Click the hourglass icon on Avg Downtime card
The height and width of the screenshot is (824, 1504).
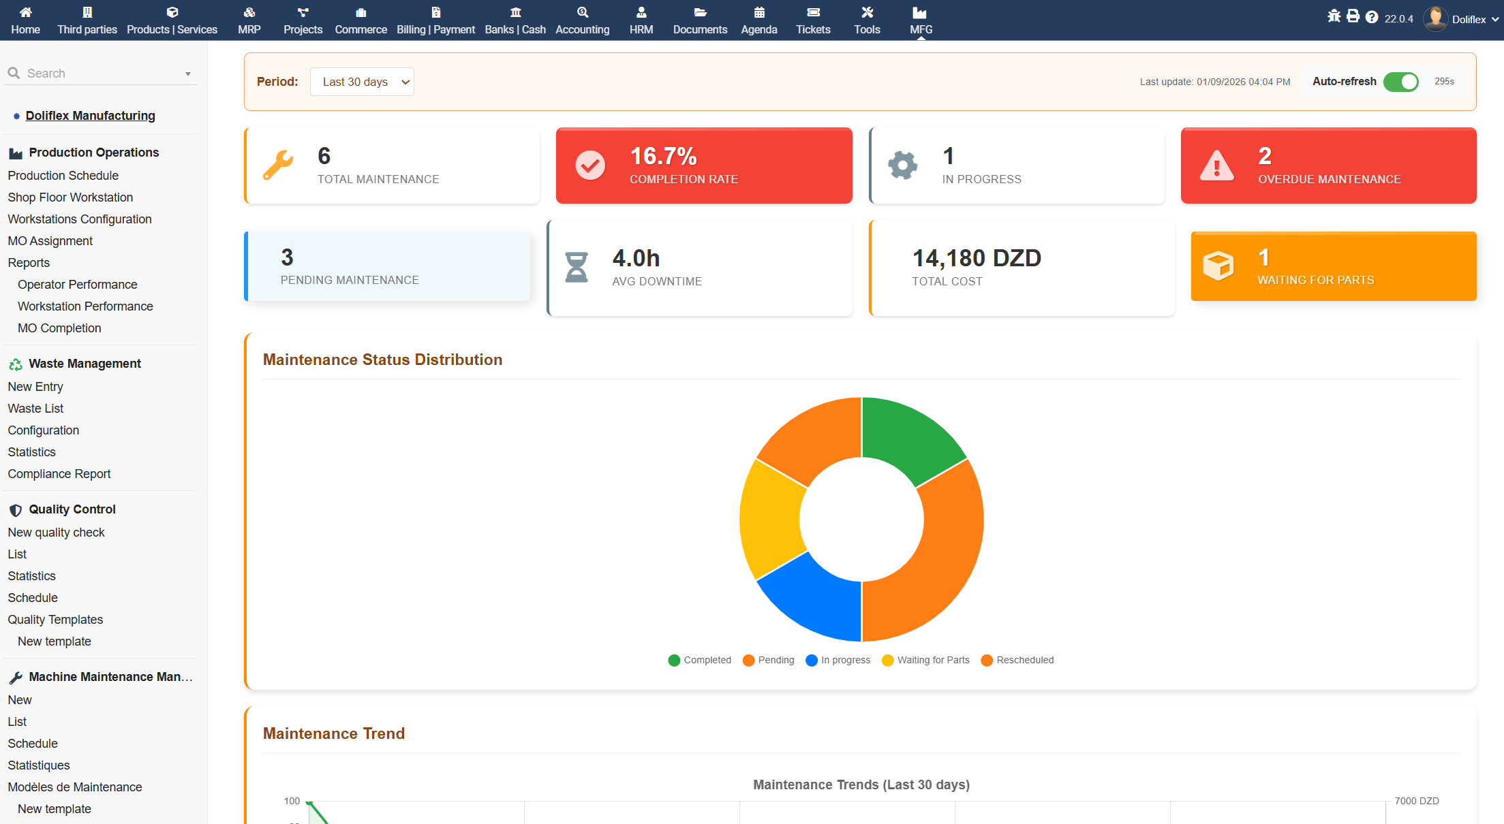[577, 267]
